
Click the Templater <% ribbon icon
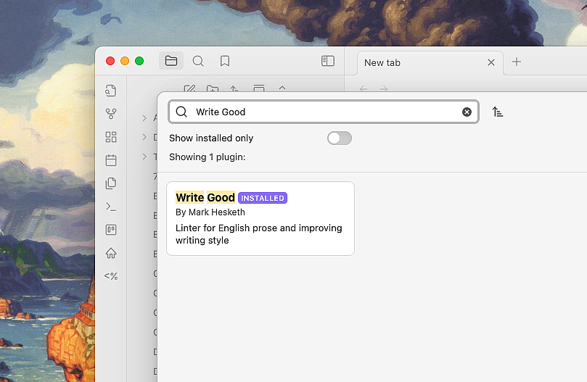point(111,276)
